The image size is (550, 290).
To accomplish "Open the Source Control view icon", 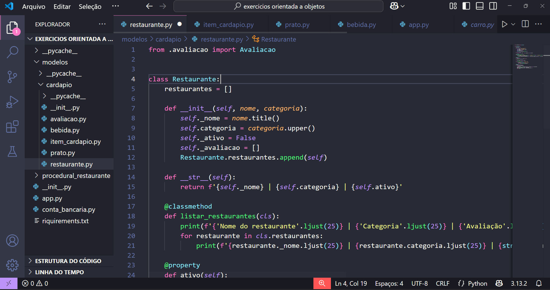I will tap(12, 77).
